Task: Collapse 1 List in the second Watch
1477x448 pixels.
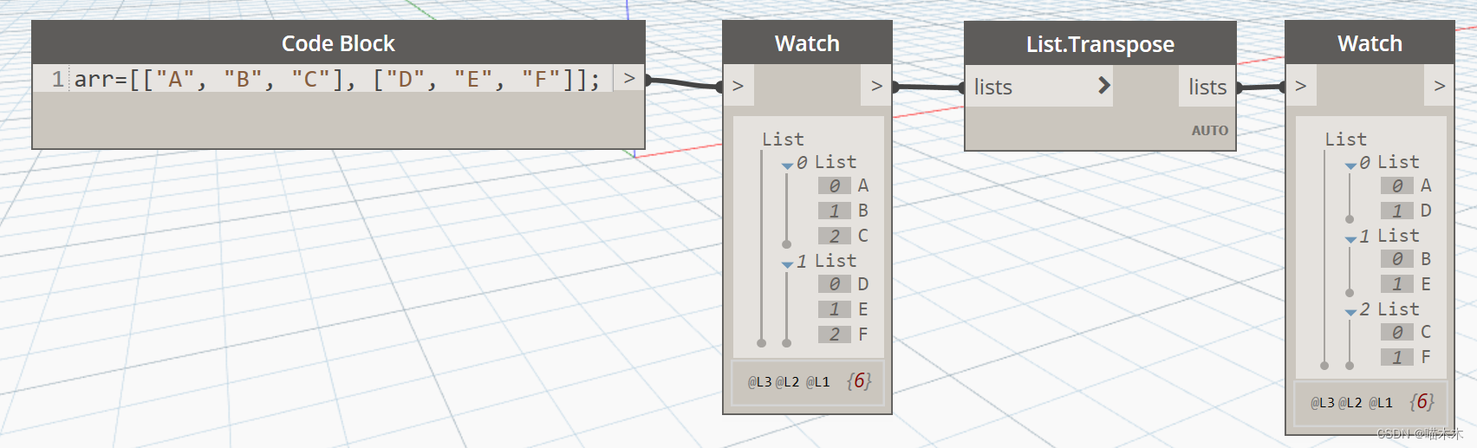Action: pyautogui.click(x=1350, y=238)
